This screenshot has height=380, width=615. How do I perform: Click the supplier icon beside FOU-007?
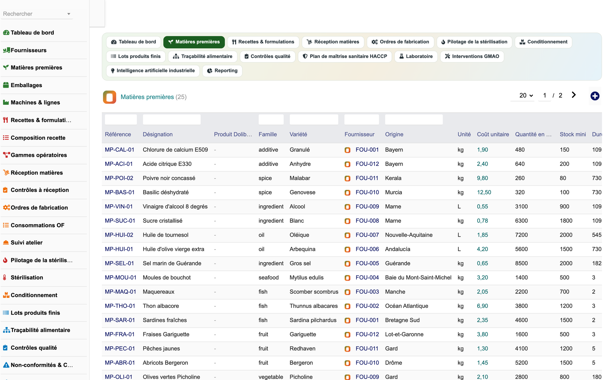pyautogui.click(x=347, y=235)
